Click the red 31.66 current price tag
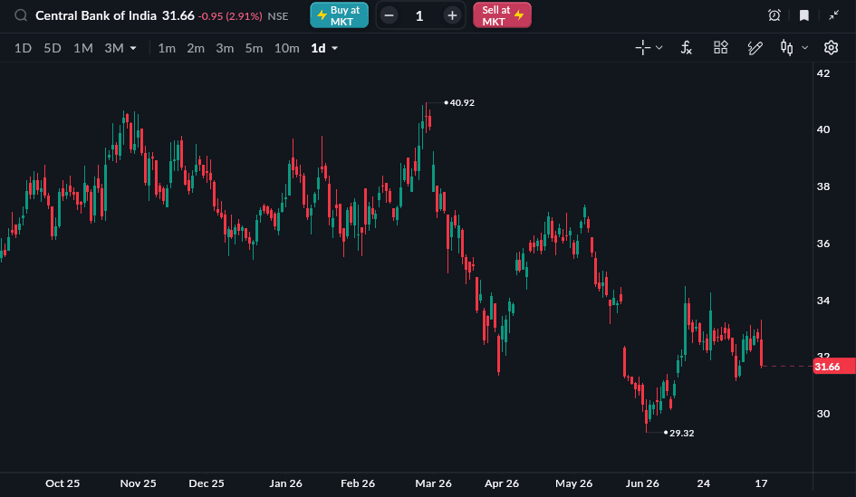 point(833,367)
